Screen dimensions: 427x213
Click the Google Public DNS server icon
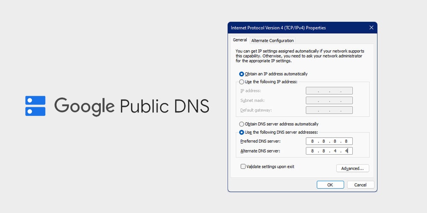[x=35, y=106]
